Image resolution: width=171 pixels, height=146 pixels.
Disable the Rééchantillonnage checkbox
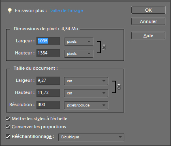coord(8,137)
